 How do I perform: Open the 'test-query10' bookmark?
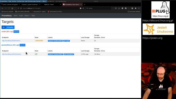[x=39, y=12]
